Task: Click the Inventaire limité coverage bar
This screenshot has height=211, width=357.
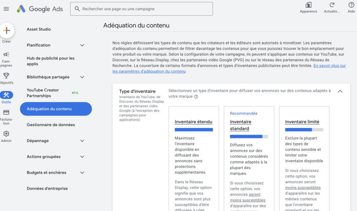Action: coord(304,130)
